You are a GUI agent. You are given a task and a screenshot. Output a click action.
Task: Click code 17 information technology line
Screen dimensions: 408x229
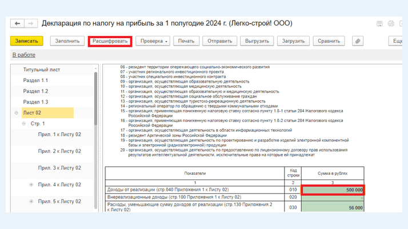point(206,130)
